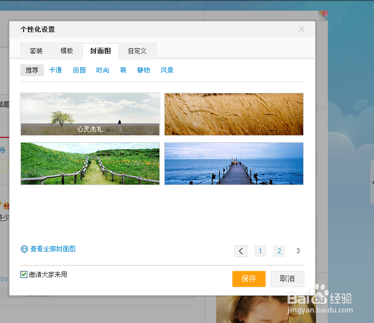This screenshot has height=323, width=374.
Task: Show 田园 cover images
Action: tap(79, 70)
